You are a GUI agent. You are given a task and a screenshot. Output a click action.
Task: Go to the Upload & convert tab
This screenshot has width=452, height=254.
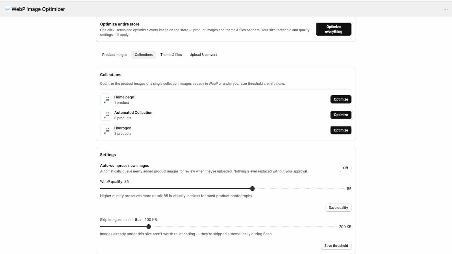203,55
